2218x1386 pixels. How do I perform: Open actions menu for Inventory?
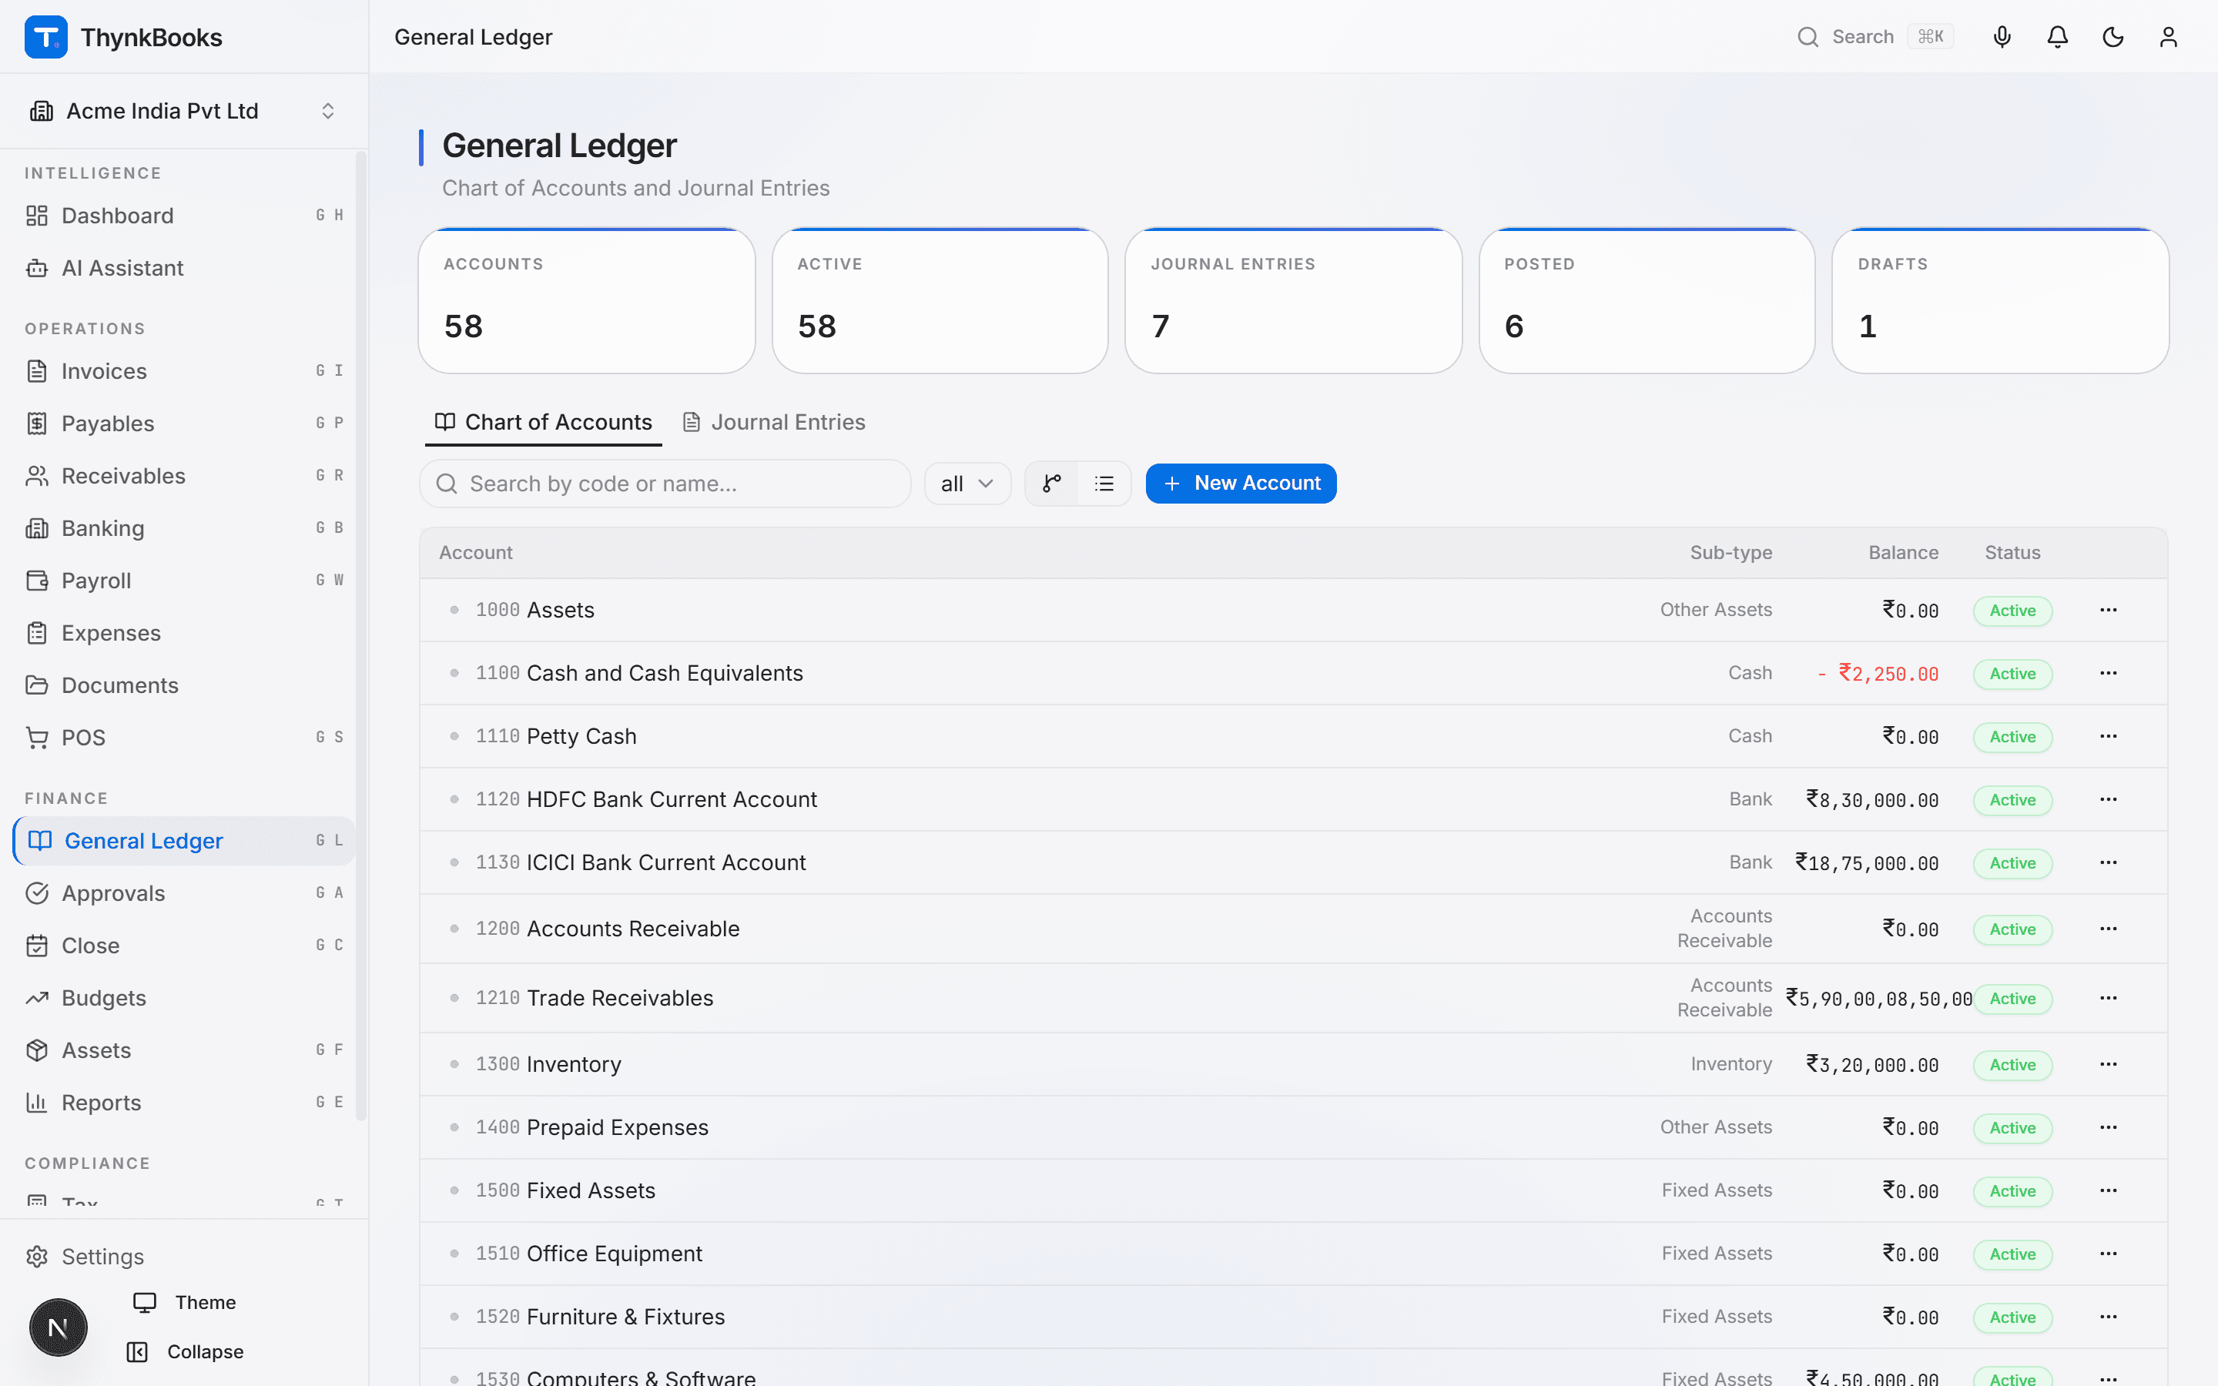2108,1065
